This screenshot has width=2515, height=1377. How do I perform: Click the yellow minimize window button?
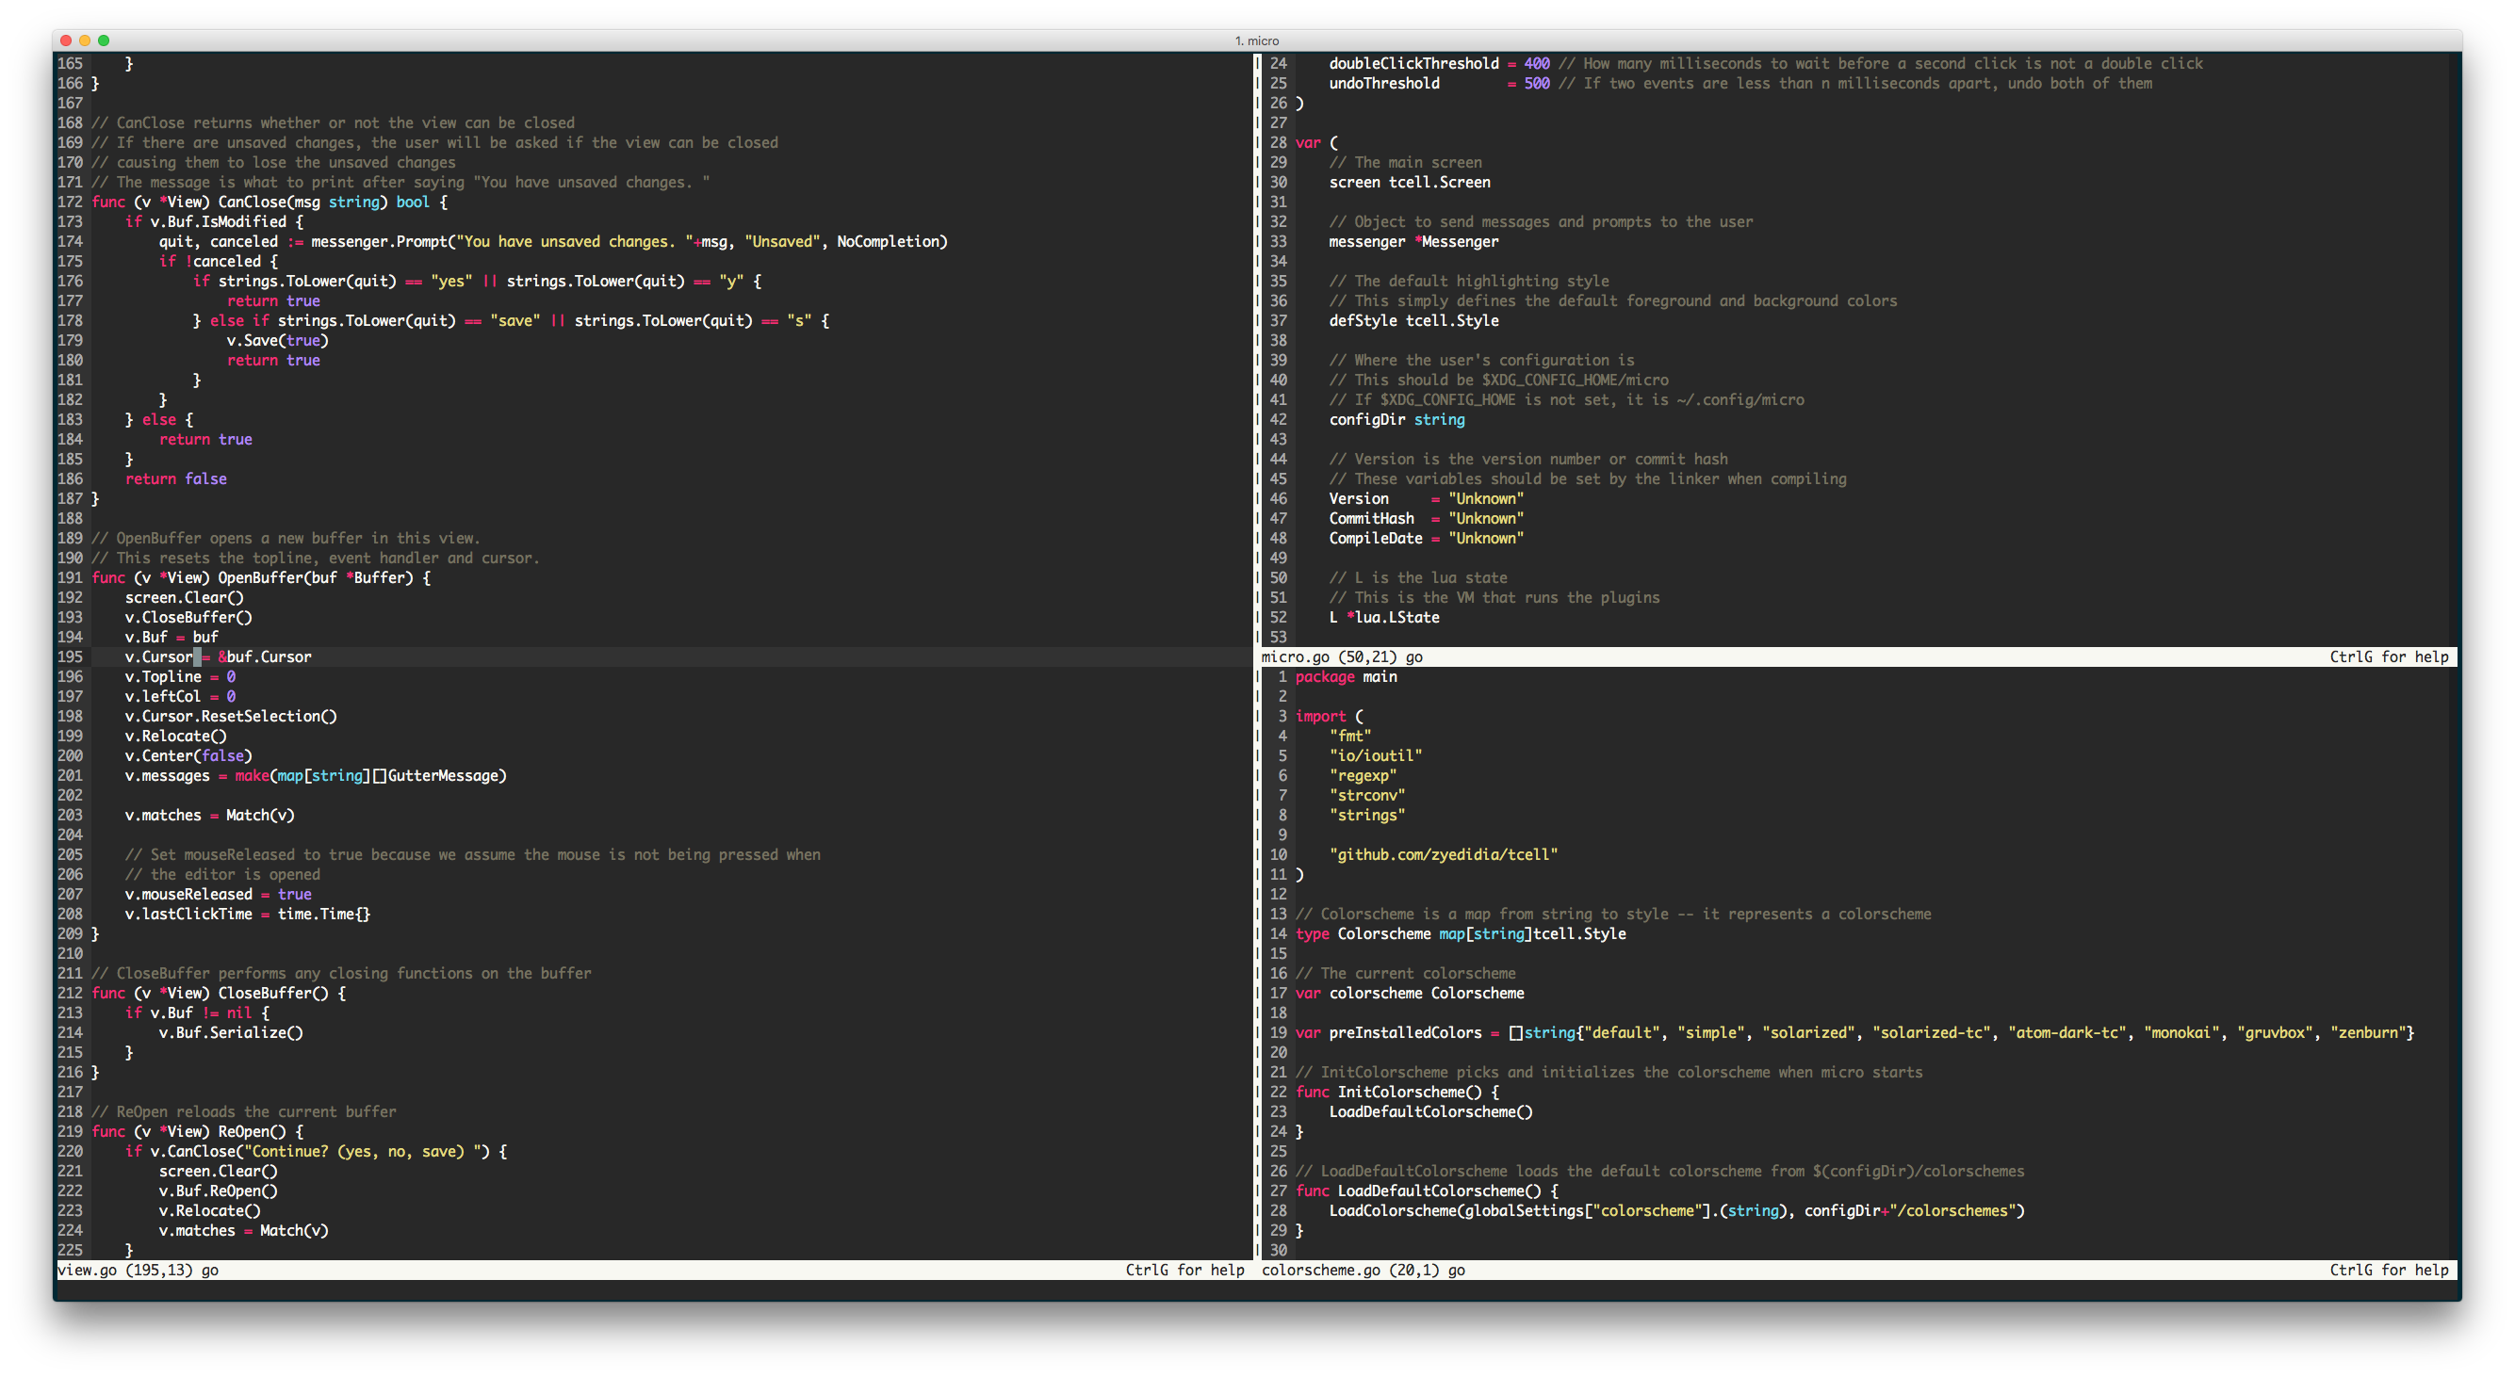pyautogui.click(x=85, y=40)
